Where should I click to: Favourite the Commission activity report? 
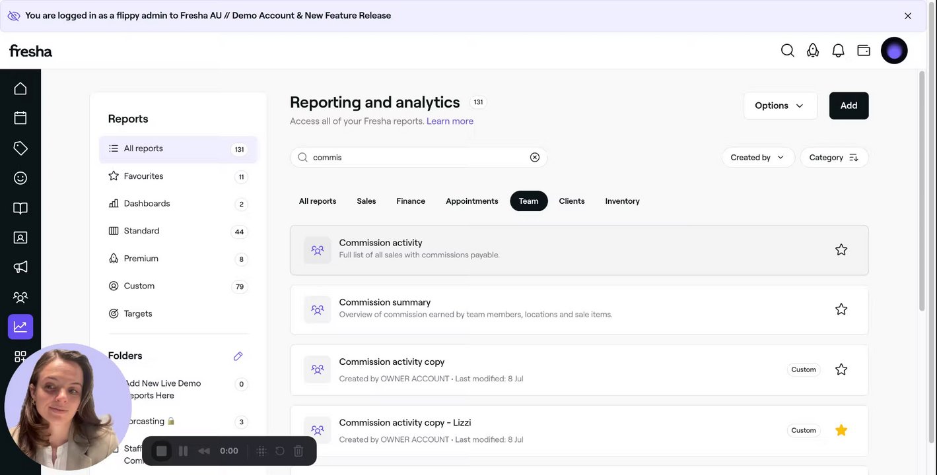(841, 250)
